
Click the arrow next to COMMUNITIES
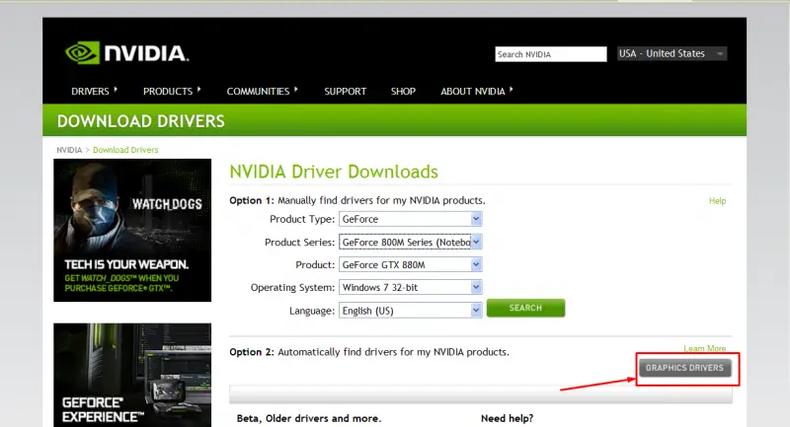coord(295,90)
